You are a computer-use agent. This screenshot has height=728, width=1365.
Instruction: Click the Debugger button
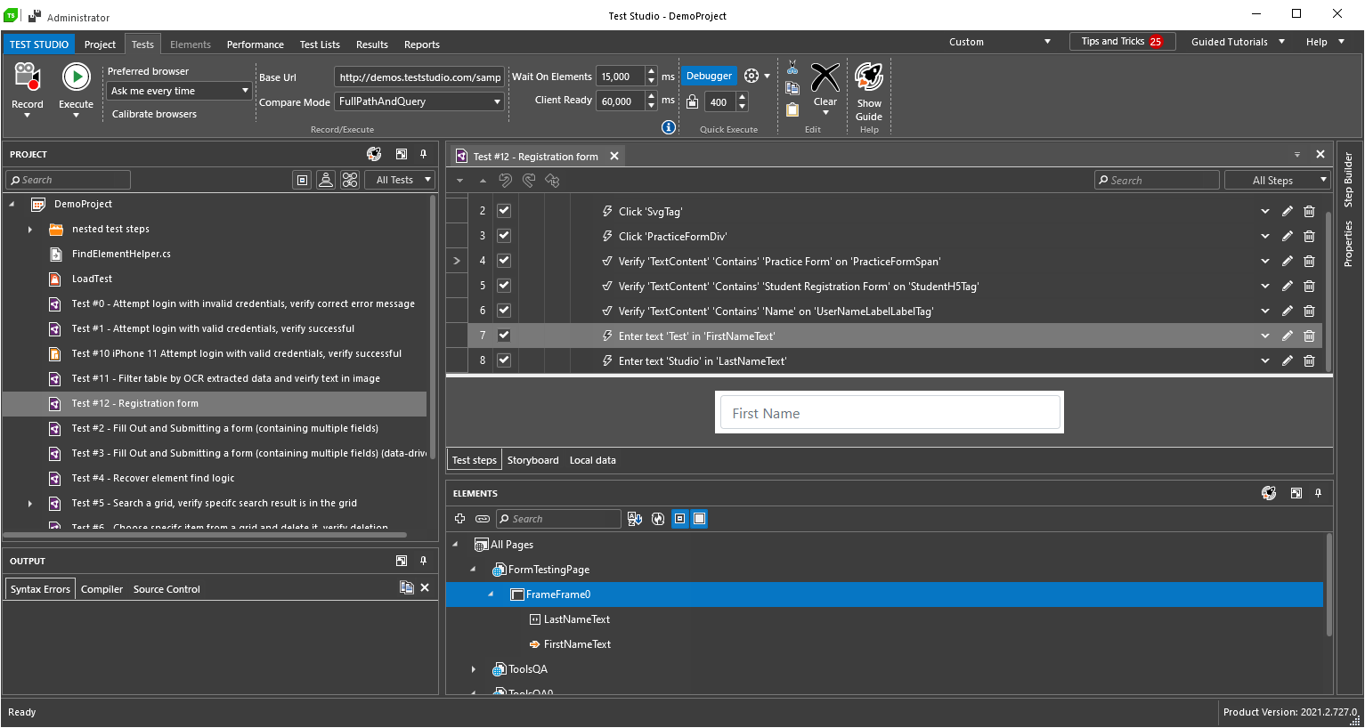click(x=709, y=77)
